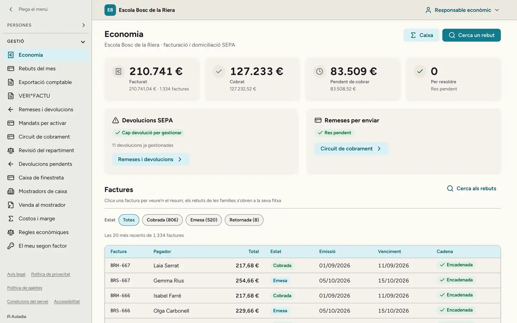Select the Totes status filter
This screenshot has width=517, height=323.
129,220
